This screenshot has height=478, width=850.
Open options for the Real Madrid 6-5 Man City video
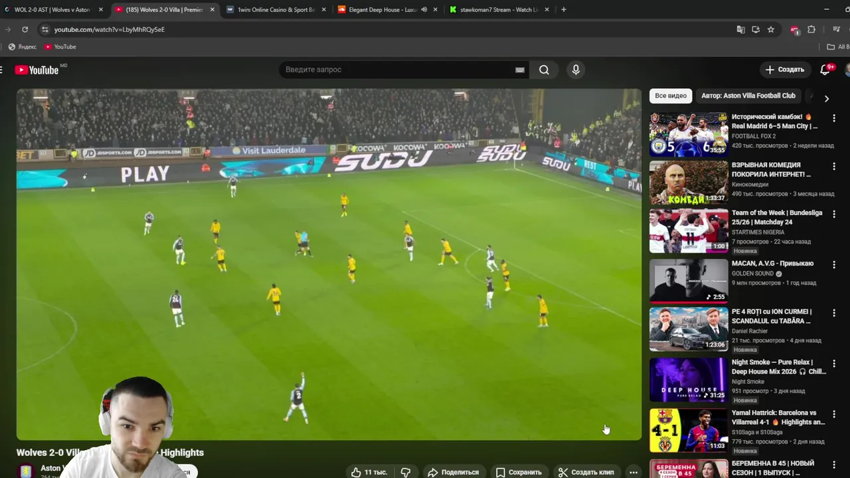834,118
